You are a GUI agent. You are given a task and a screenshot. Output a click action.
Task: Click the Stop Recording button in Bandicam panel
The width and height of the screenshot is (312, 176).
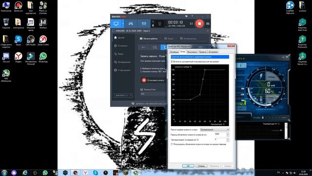pyautogui.click(x=153, y=80)
